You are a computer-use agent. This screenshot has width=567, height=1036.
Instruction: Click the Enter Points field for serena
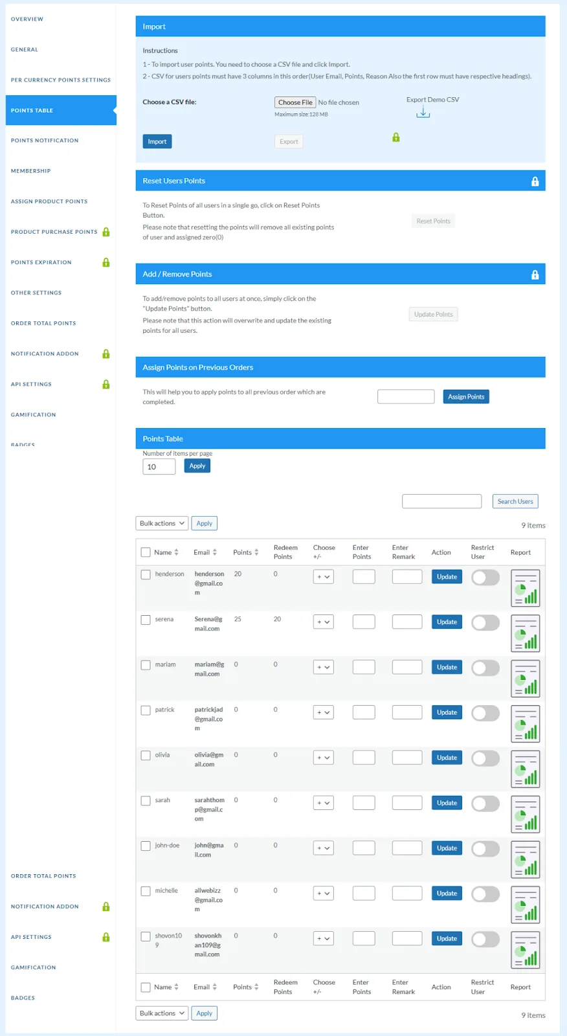pyautogui.click(x=364, y=622)
